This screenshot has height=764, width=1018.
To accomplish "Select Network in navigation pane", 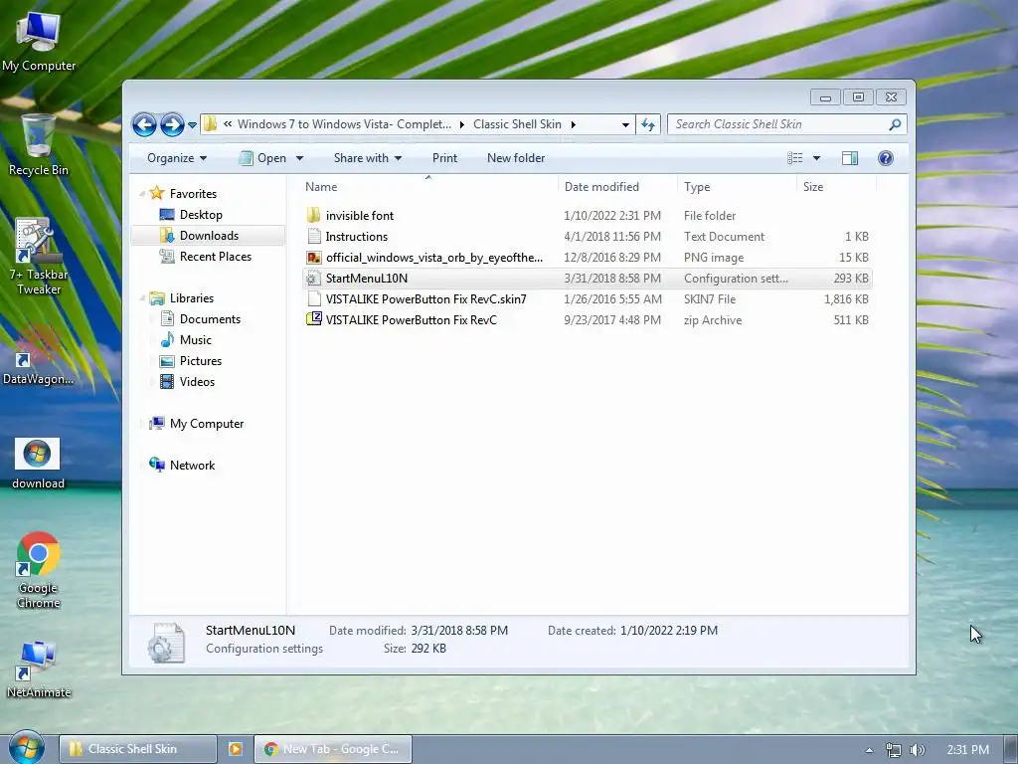I will point(192,466).
